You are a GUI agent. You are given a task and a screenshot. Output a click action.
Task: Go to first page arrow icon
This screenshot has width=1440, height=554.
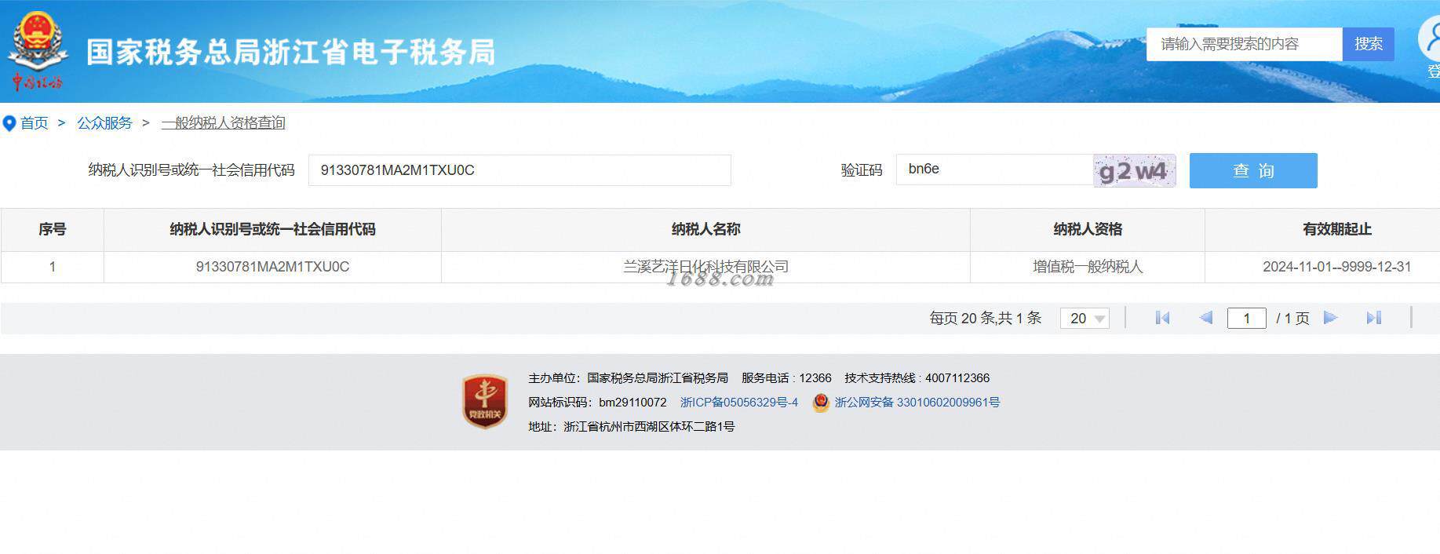tap(1163, 318)
